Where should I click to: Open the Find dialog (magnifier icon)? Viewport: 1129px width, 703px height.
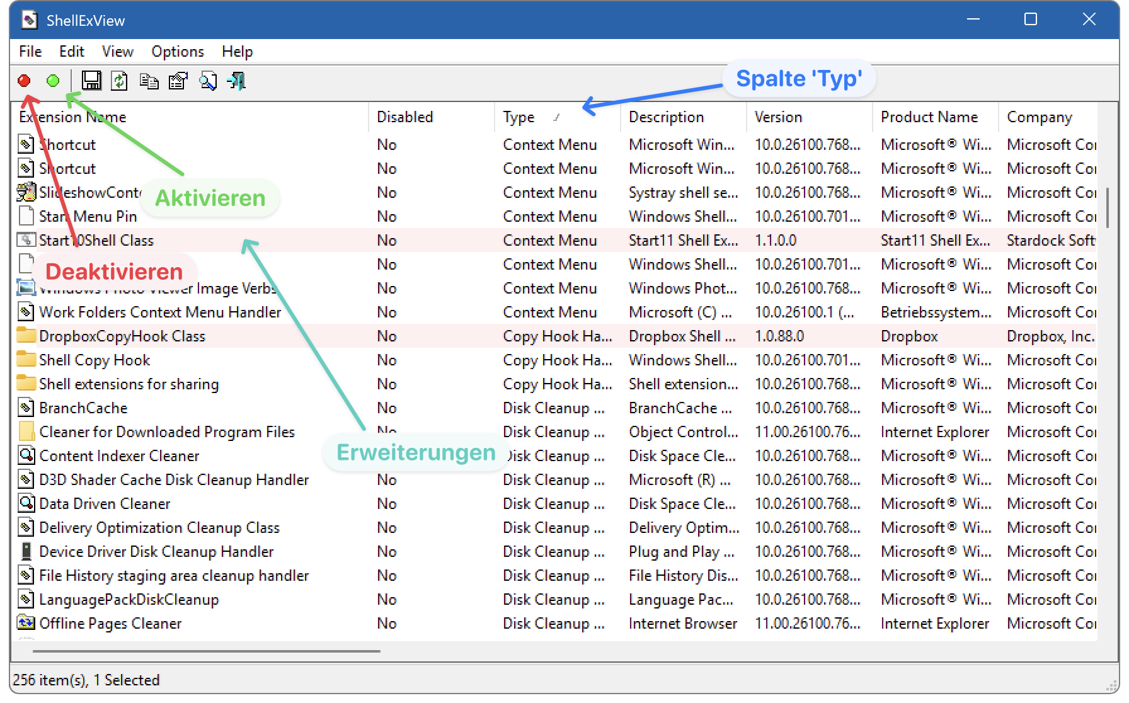pyautogui.click(x=207, y=81)
